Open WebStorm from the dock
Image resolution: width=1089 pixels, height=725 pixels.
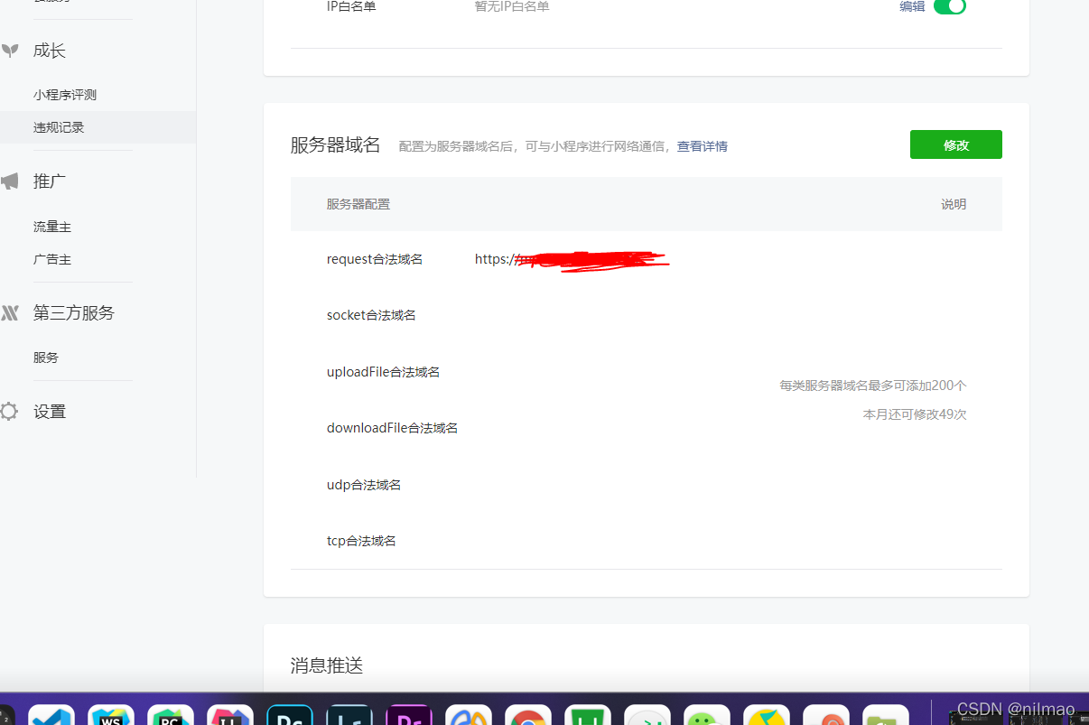pyautogui.click(x=110, y=718)
